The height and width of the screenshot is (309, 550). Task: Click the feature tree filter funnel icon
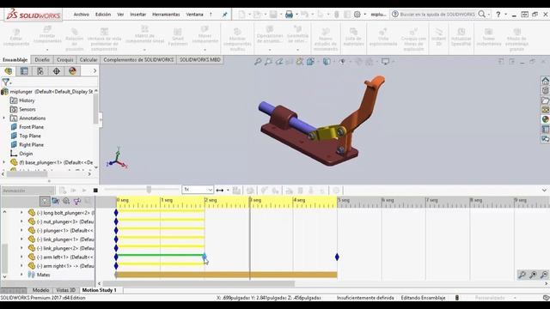coord(6,82)
